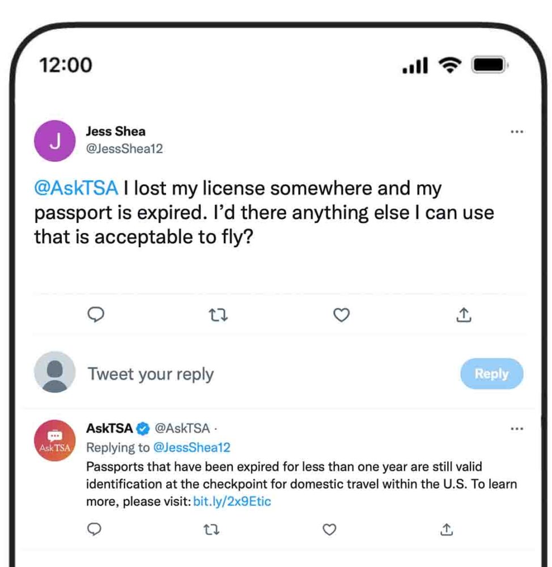Retweet Jess Shea's tweet
Image resolution: width=552 pixels, height=567 pixels.
coord(219,315)
